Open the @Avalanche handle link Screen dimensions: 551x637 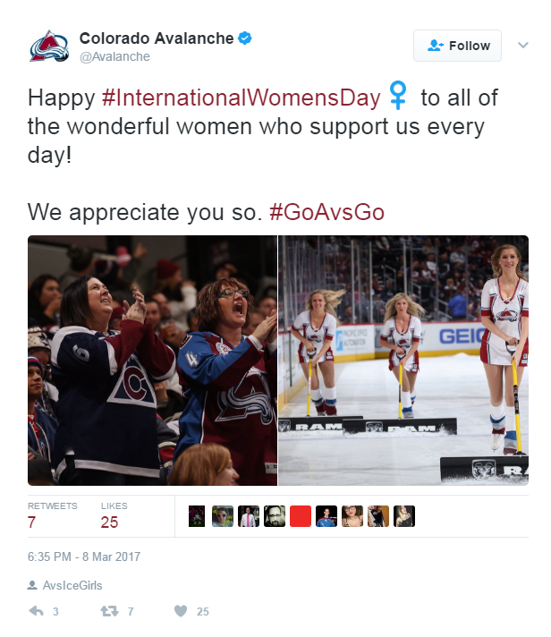point(114,57)
